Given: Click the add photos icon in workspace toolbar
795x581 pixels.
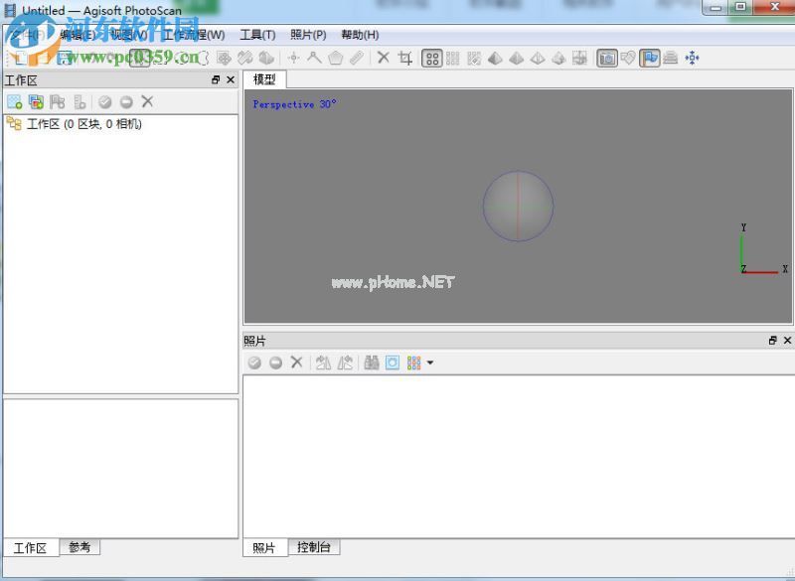Looking at the screenshot, I should pyautogui.click(x=36, y=101).
